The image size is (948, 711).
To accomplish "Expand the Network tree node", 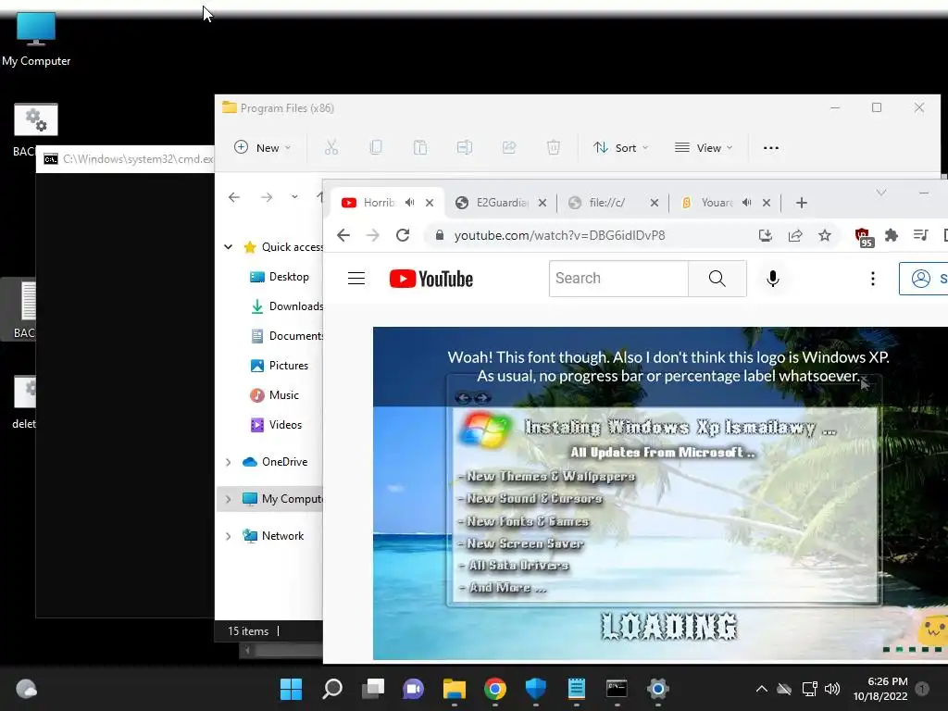I will click(x=228, y=536).
